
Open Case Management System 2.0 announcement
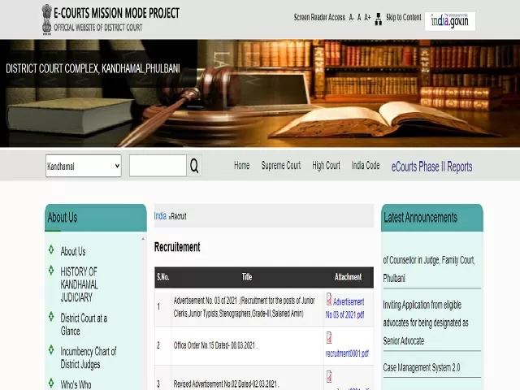(x=422, y=367)
